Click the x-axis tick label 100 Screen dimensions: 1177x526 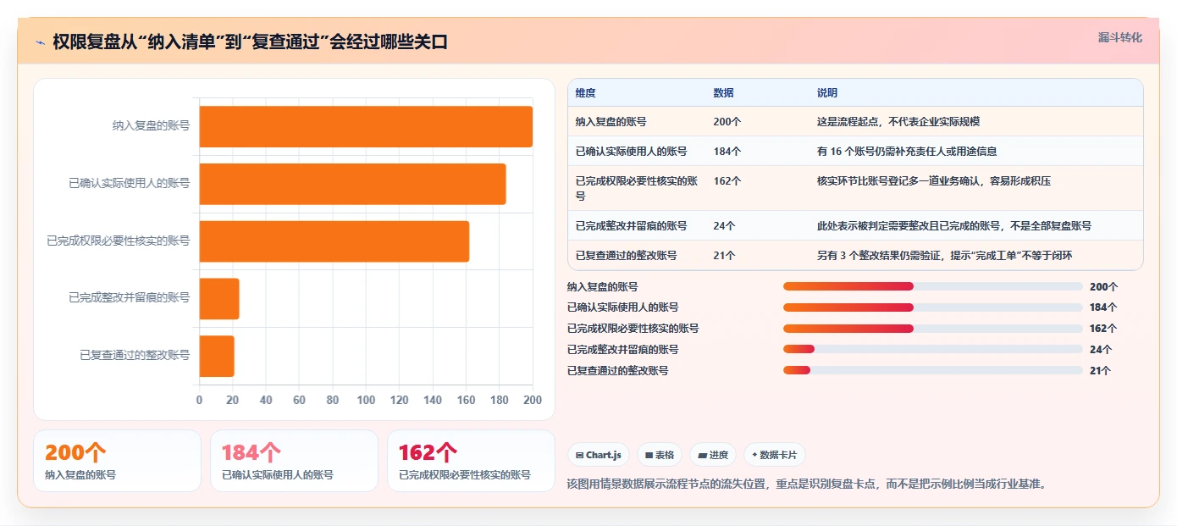coord(366,400)
